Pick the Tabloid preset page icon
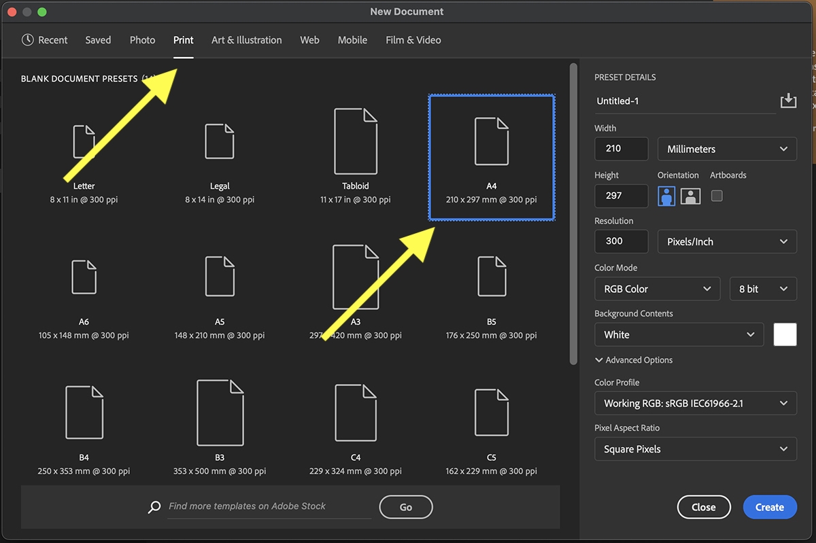This screenshot has height=543, width=816. pos(356,141)
